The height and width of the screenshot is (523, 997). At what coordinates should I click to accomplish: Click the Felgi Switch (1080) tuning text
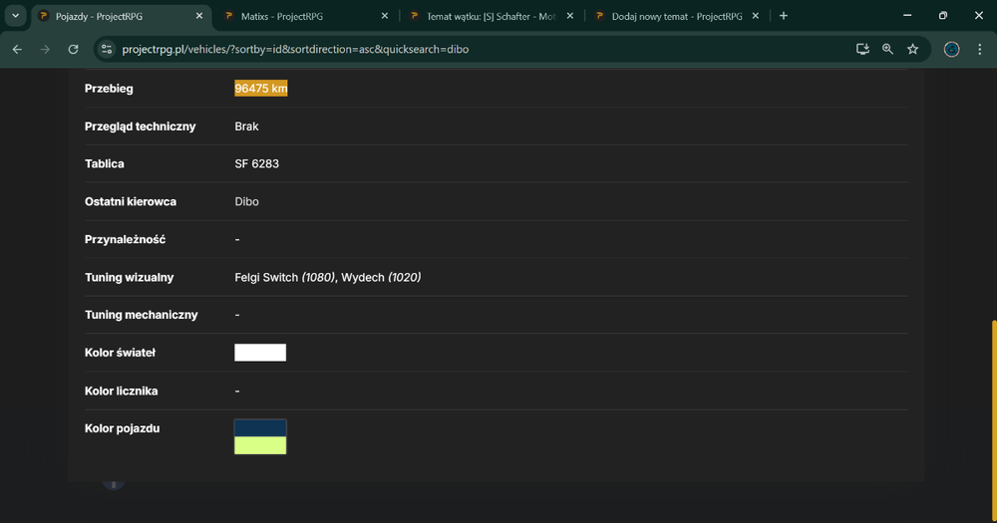[284, 277]
